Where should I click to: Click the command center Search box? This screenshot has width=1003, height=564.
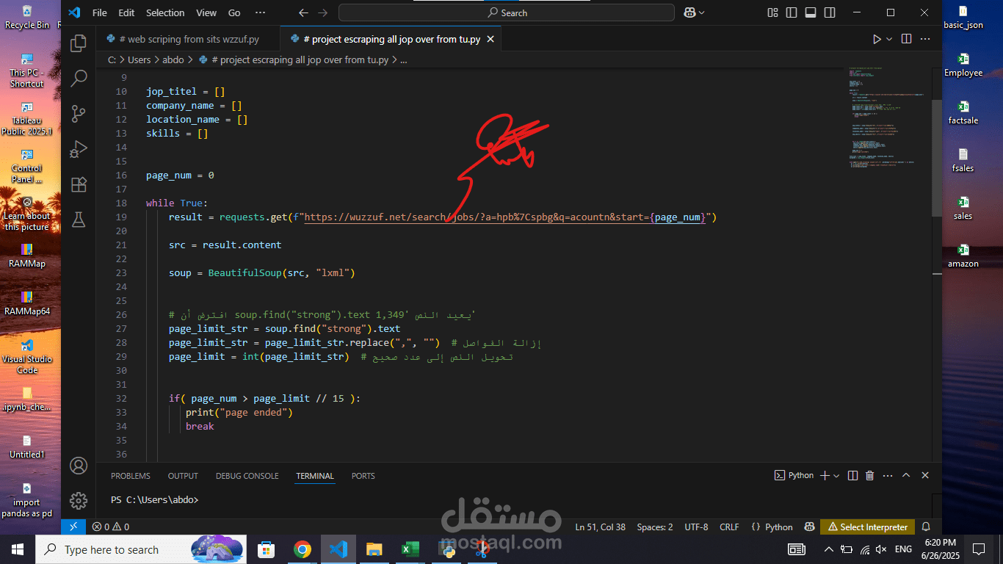tap(507, 12)
